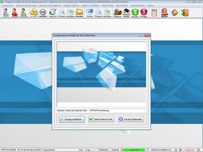Open the CAIXA cash register icon
203x152 pixels.
pos(126,13)
